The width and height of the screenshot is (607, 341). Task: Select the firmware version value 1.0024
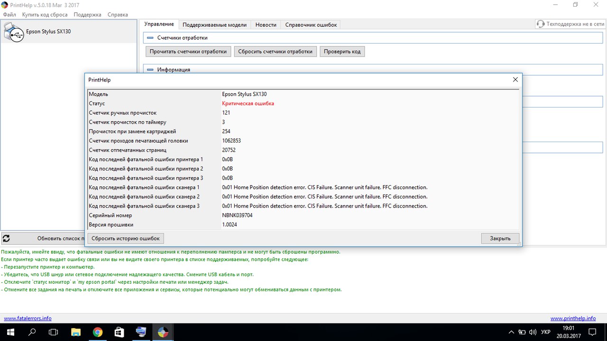(230, 224)
